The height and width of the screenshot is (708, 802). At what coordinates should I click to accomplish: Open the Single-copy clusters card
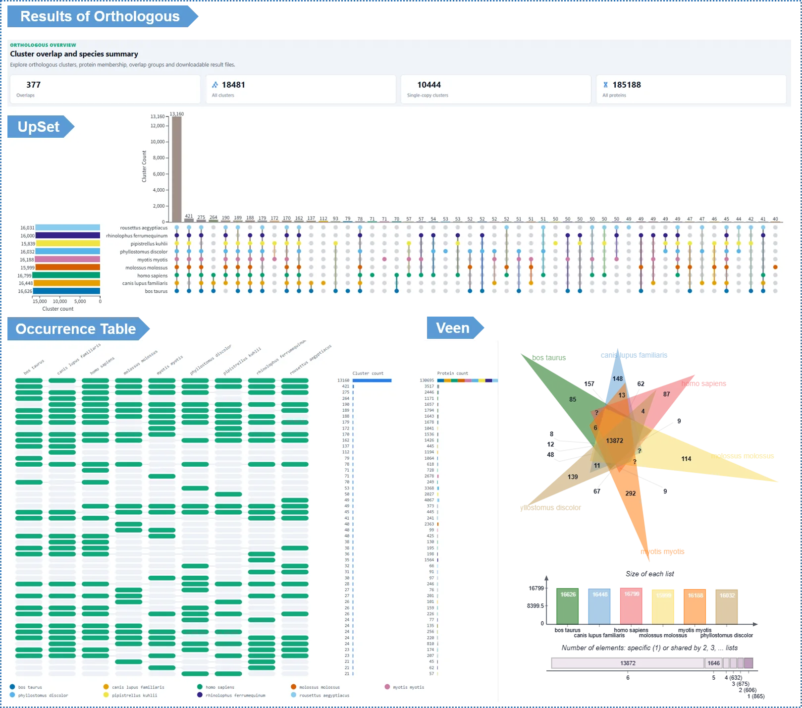(x=496, y=89)
